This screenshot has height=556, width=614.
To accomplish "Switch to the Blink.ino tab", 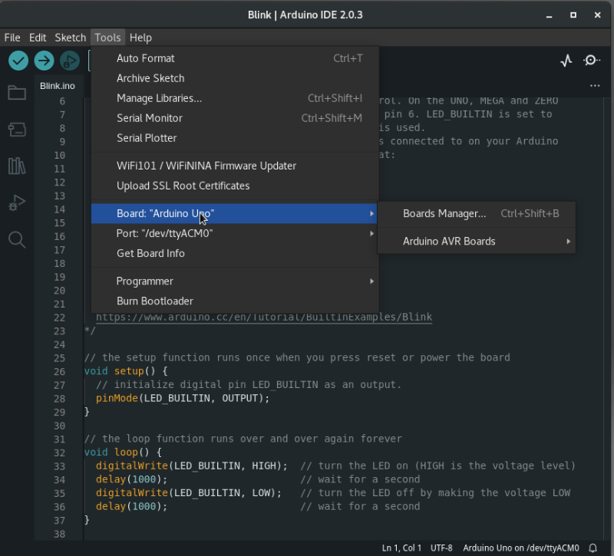I will click(58, 86).
